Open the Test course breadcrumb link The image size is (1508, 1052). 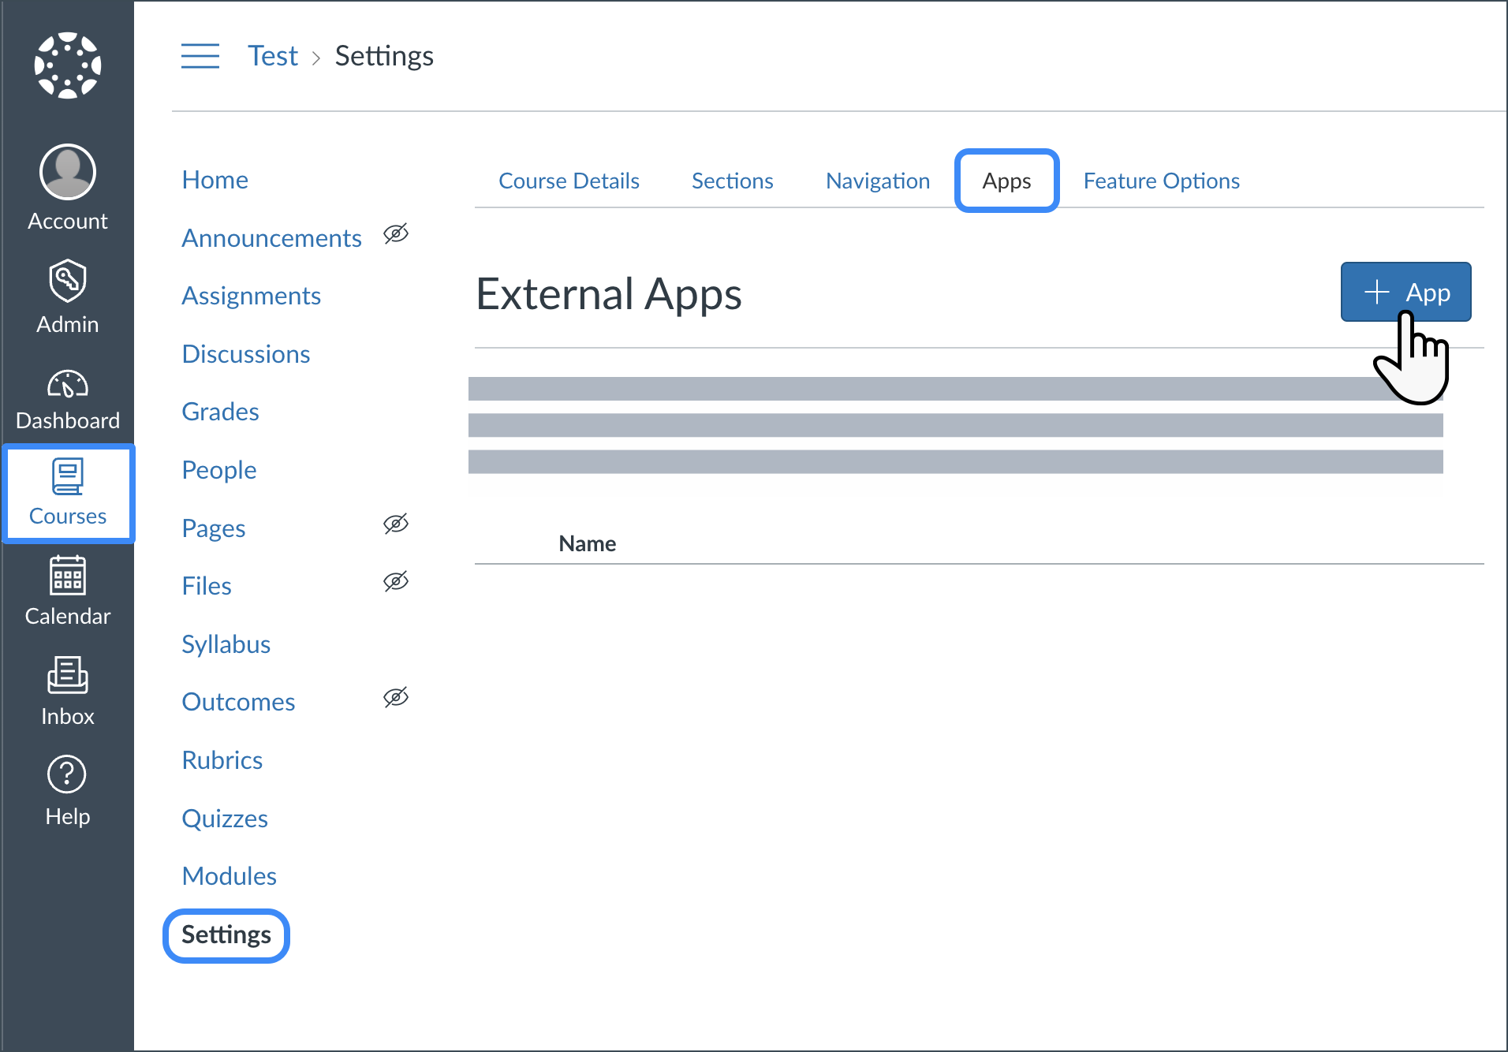click(273, 56)
